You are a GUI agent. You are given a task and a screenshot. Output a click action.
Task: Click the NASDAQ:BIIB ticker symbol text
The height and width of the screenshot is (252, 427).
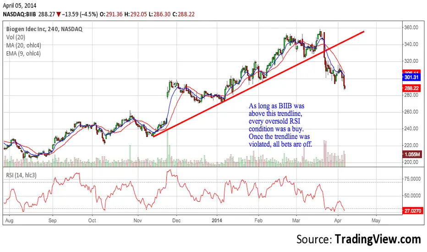click(19, 14)
